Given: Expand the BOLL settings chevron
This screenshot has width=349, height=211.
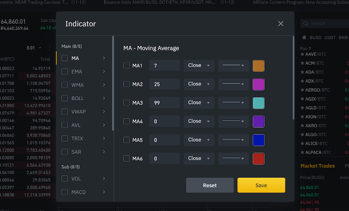Looking at the screenshot, I should [104, 98].
